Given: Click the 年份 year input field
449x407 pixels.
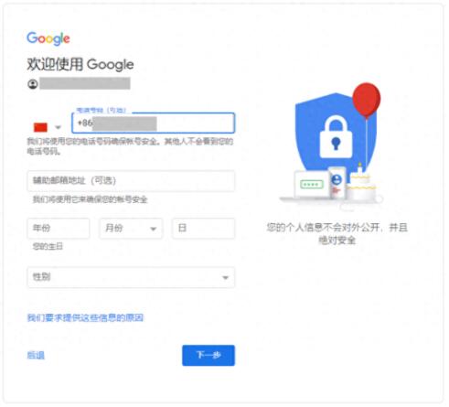Looking at the screenshot, I should click(x=59, y=229).
